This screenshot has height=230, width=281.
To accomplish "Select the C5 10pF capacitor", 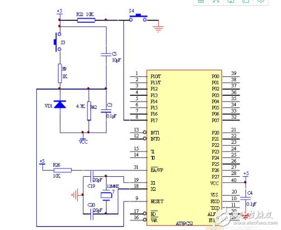I will [x=106, y=54].
